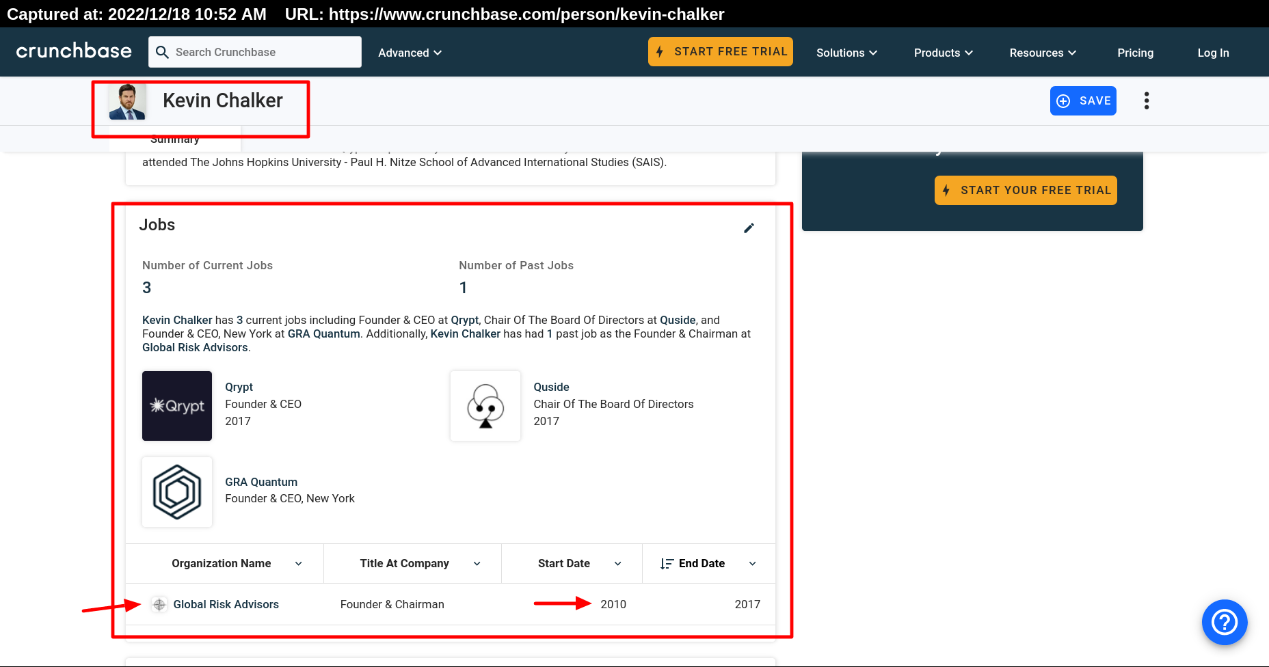Open the Advanced search dropdown
This screenshot has width=1269, height=667.
(410, 53)
